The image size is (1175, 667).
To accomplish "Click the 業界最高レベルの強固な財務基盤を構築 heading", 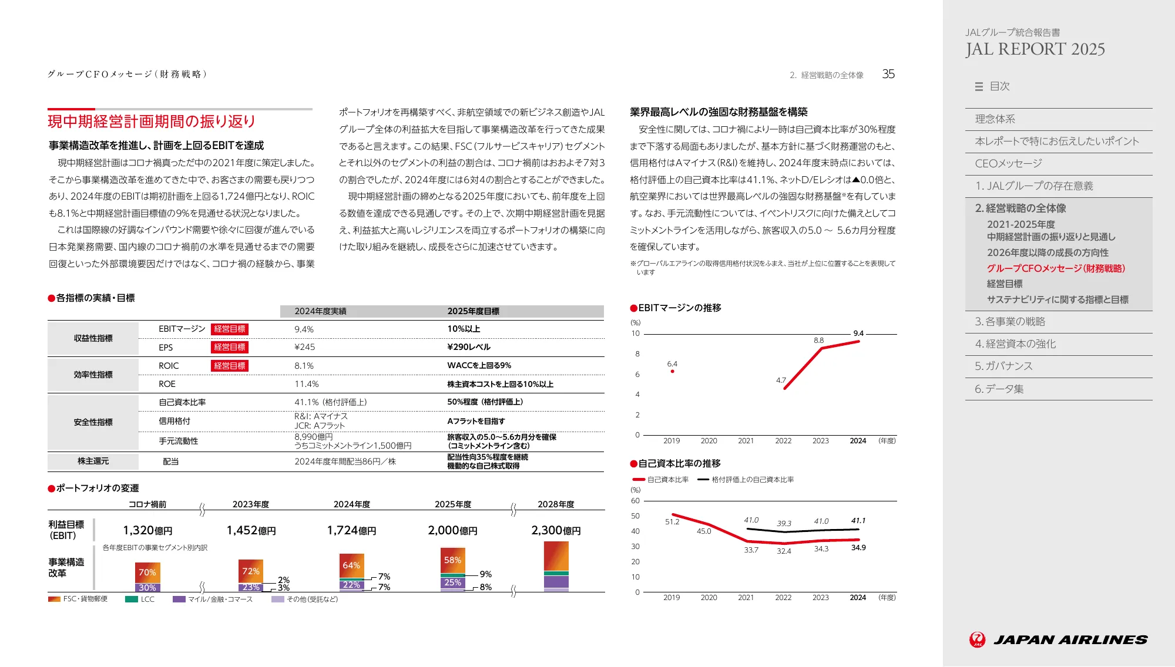I will pyautogui.click(x=719, y=112).
